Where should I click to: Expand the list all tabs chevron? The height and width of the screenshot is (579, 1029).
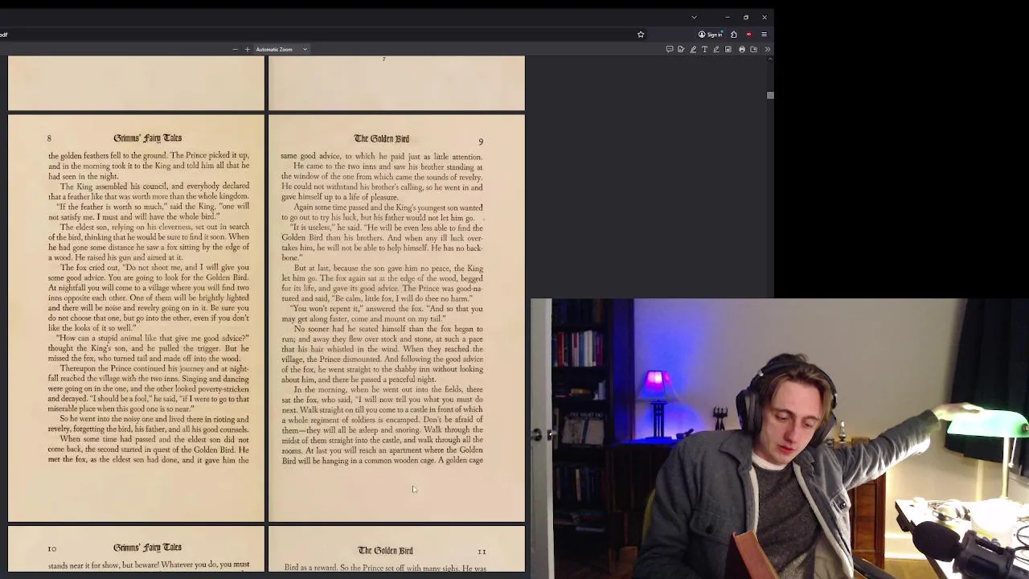pyautogui.click(x=694, y=17)
